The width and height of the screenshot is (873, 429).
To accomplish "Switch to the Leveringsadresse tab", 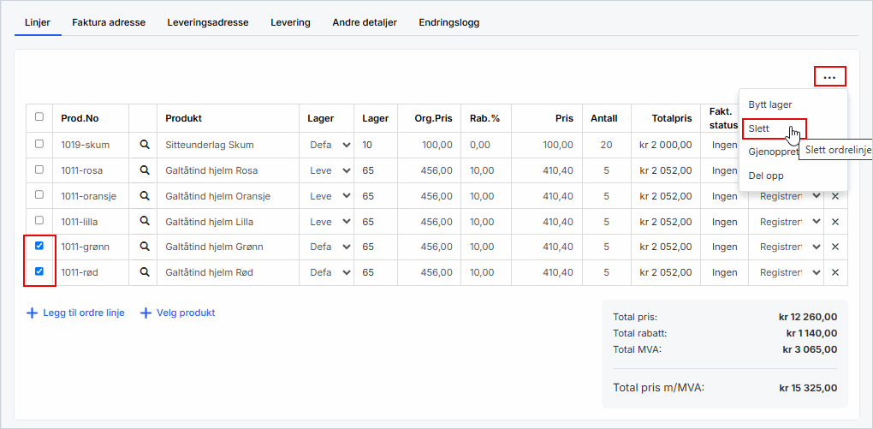I will 208,22.
